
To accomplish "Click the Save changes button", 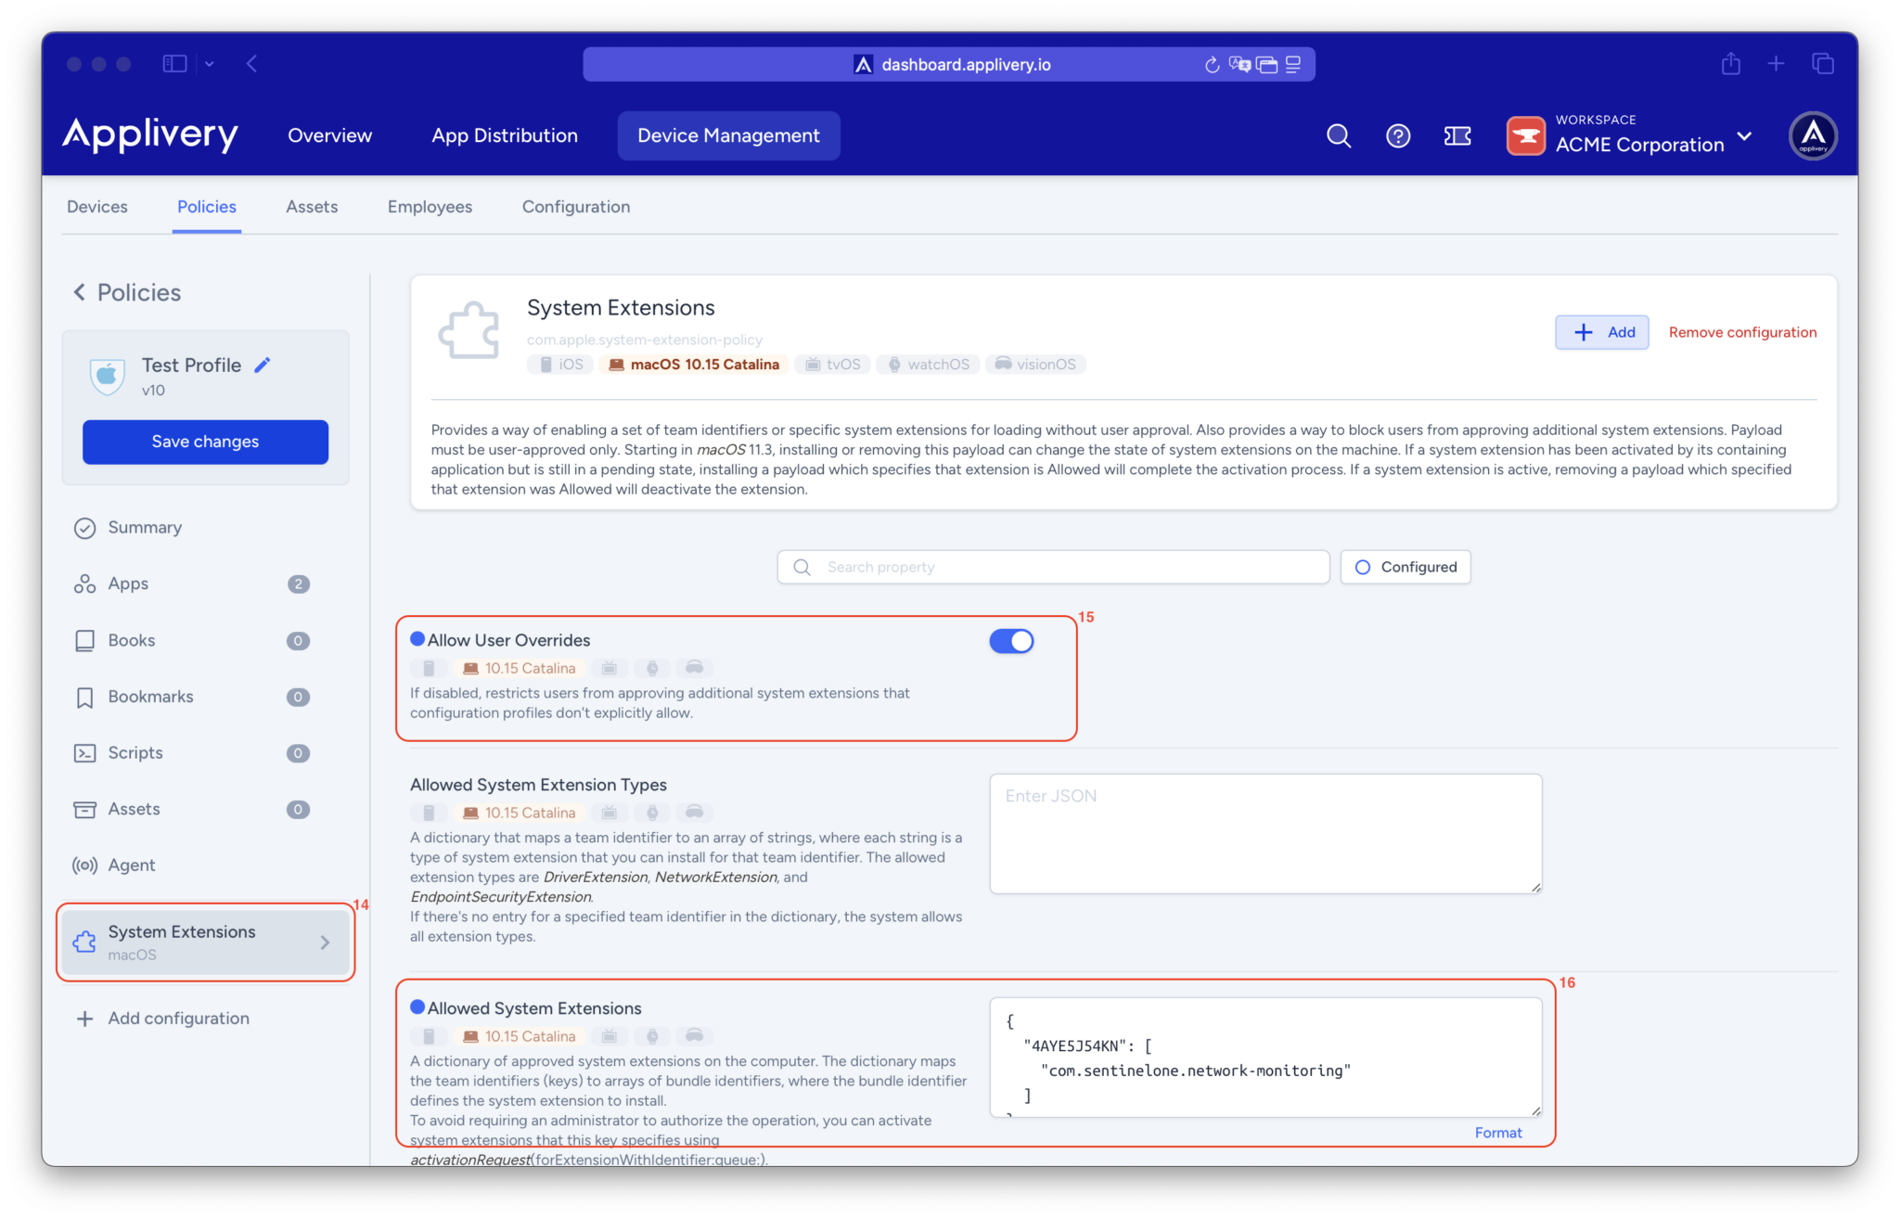I will click(204, 442).
